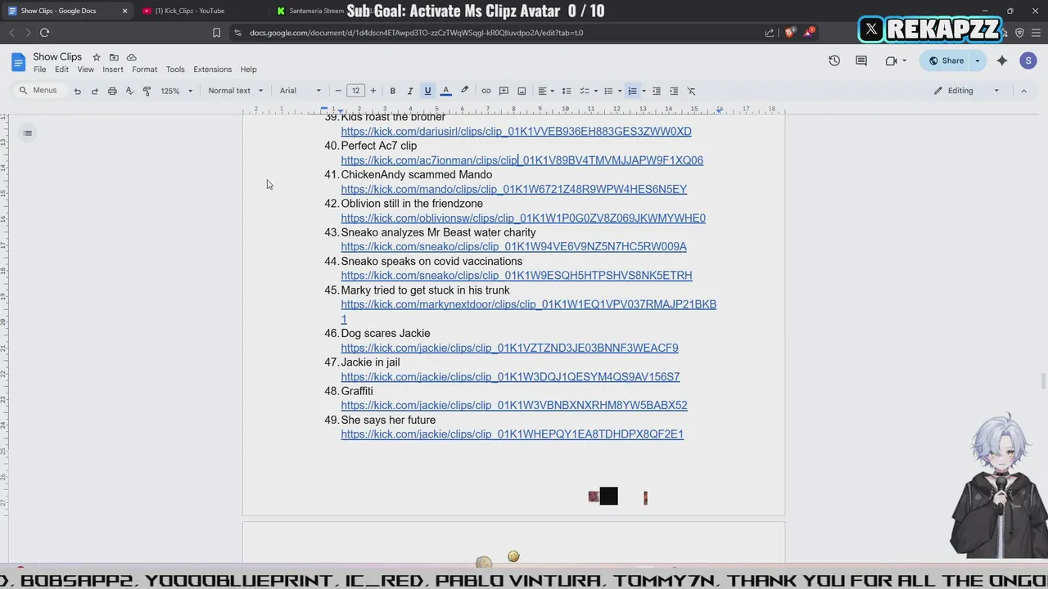Open the checklist style dropdown arrow
The image size is (1048, 589).
tap(595, 91)
